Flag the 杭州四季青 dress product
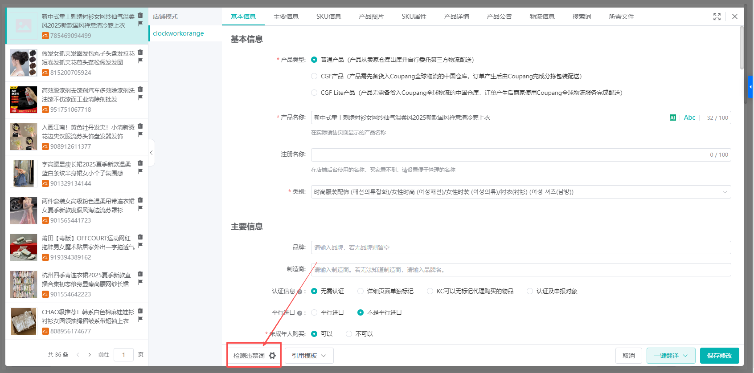This screenshot has width=754, height=373. pyautogui.click(x=140, y=282)
